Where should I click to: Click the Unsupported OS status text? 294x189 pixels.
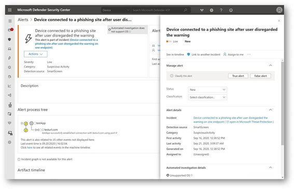(x=179, y=176)
